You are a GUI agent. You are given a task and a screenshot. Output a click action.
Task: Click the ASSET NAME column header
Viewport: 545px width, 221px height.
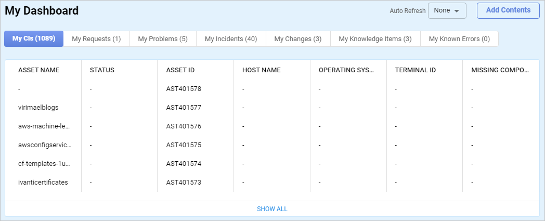coord(39,70)
